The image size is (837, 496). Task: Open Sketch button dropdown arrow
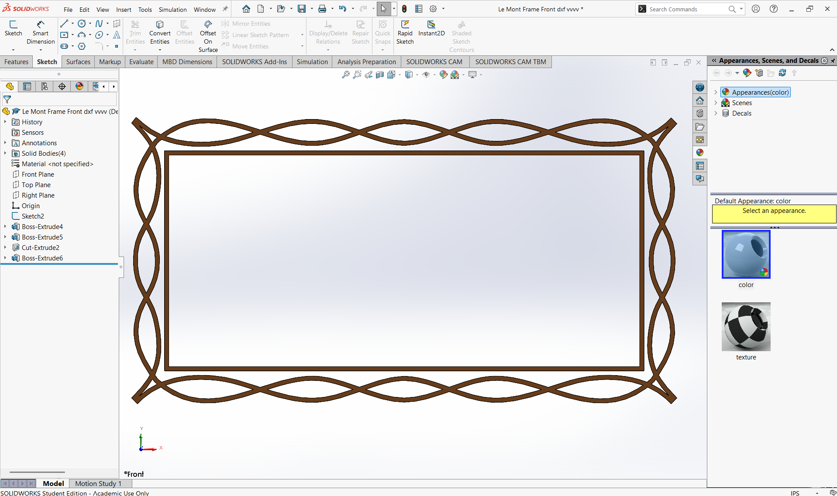click(13, 50)
